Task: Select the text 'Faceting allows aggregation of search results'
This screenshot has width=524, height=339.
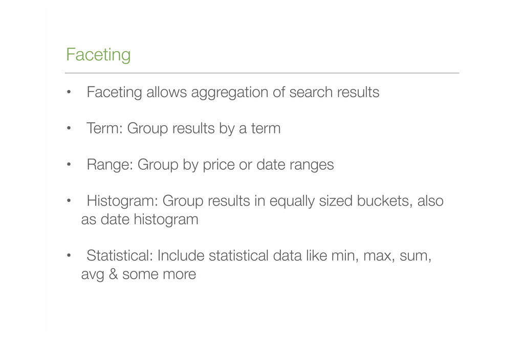Action: click(x=233, y=93)
